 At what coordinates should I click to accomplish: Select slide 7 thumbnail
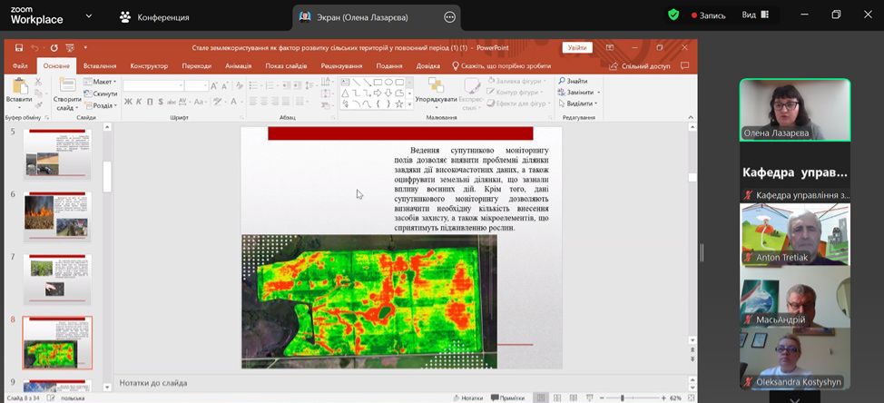57,279
